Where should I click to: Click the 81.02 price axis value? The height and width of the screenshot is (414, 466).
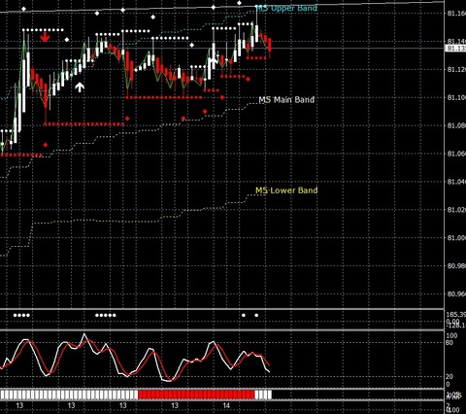pos(456,210)
